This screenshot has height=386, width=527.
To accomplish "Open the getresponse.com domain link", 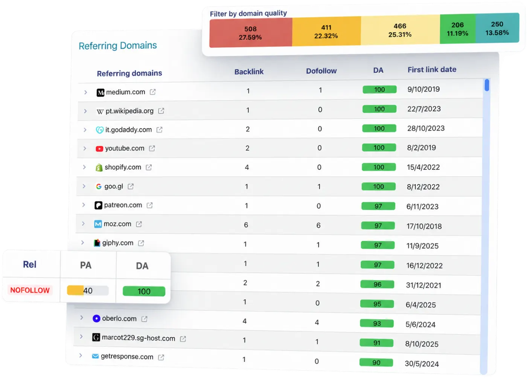I will pos(127,357).
